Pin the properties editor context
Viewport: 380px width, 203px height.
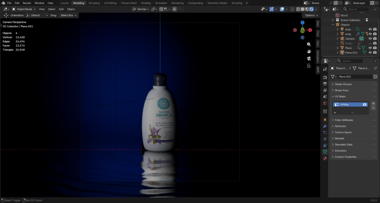coord(375,68)
